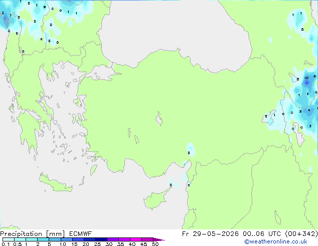Click the weatheronline.co.uk copyright link
Viewport: 318px width, 246px height.
click(x=275, y=241)
